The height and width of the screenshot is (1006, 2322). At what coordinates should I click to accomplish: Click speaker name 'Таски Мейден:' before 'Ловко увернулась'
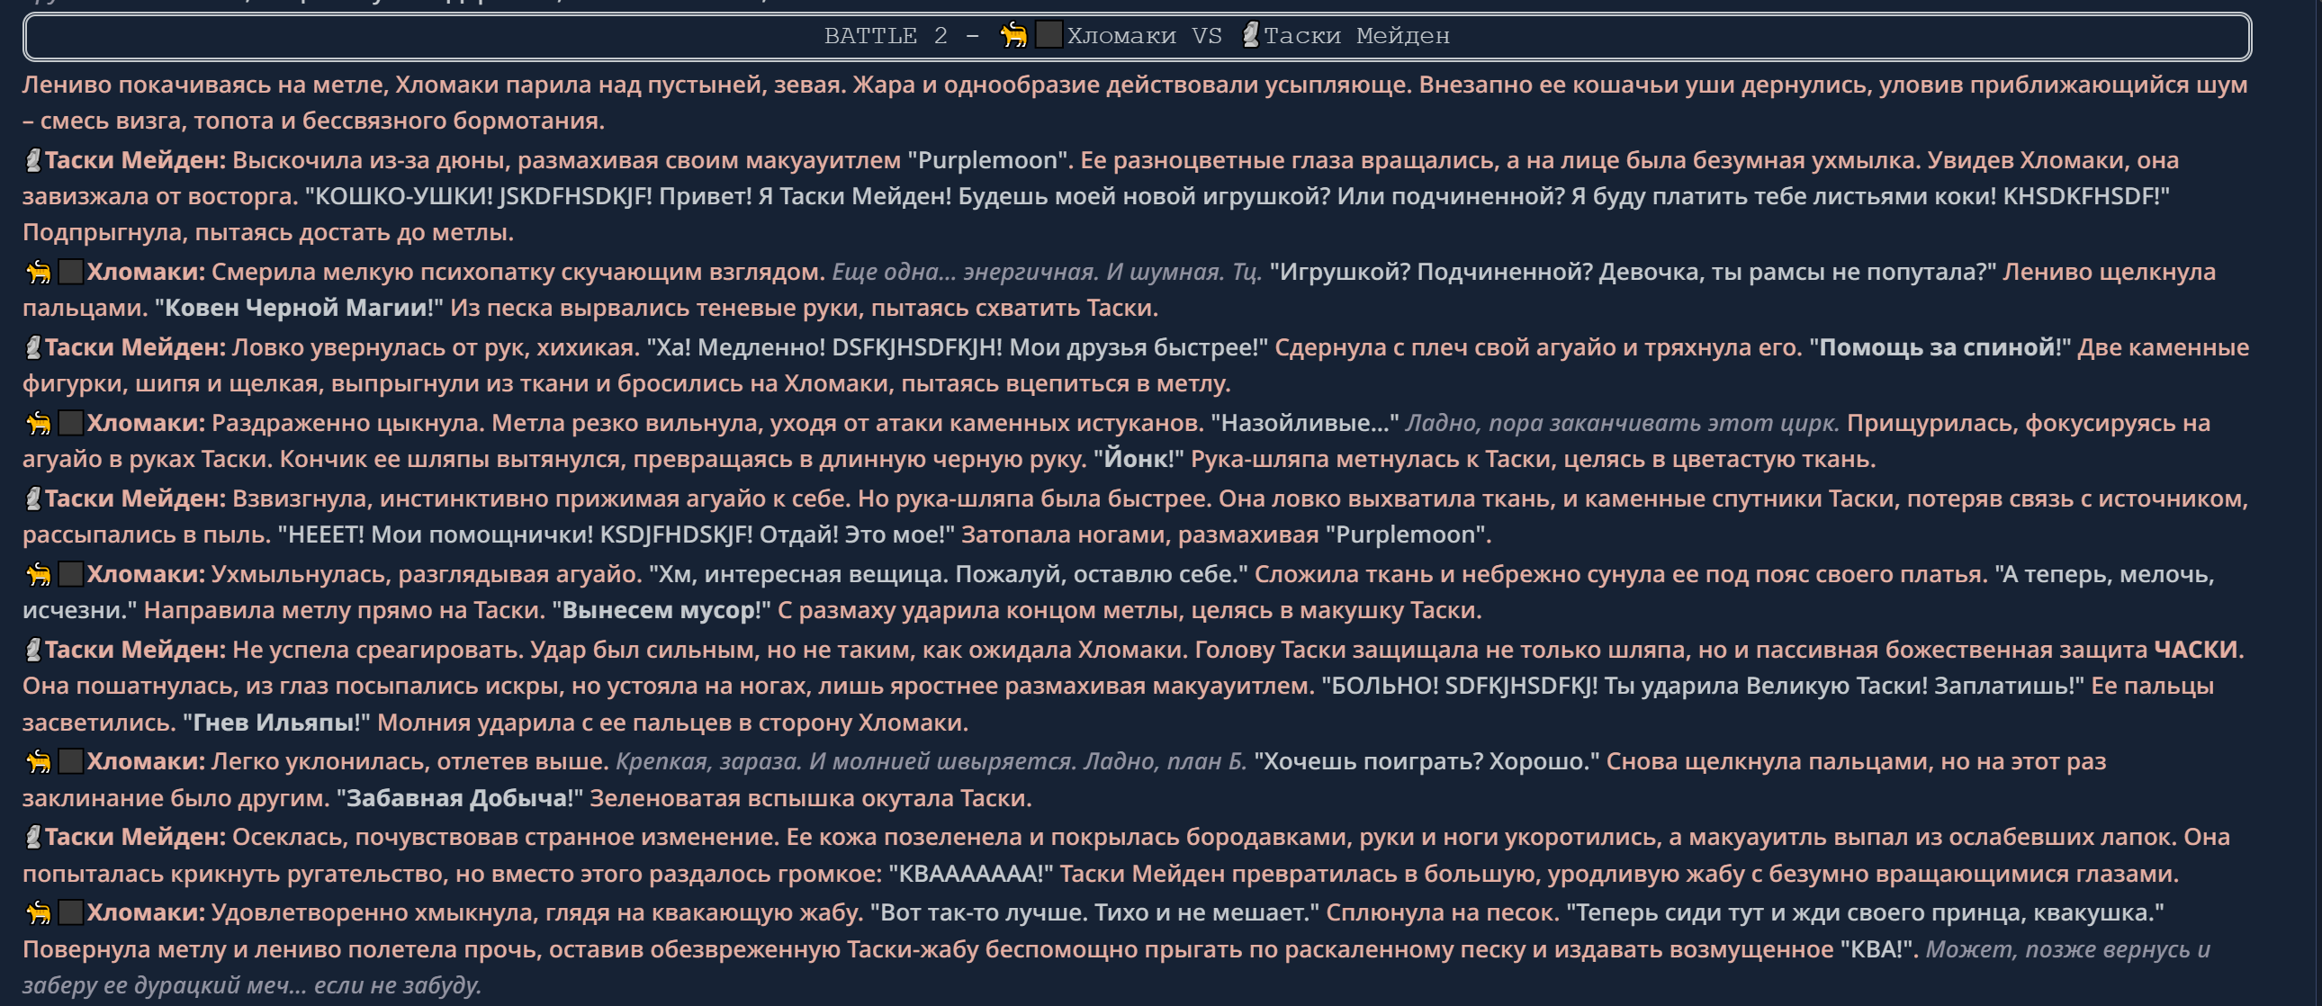[135, 348]
